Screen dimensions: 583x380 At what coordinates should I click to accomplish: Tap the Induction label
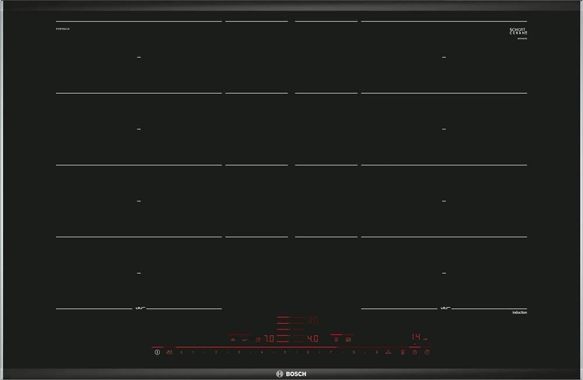pyautogui.click(x=519, y=312)
